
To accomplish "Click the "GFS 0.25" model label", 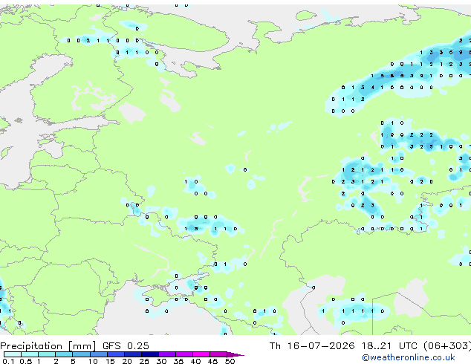I will [x=126, y=346].
